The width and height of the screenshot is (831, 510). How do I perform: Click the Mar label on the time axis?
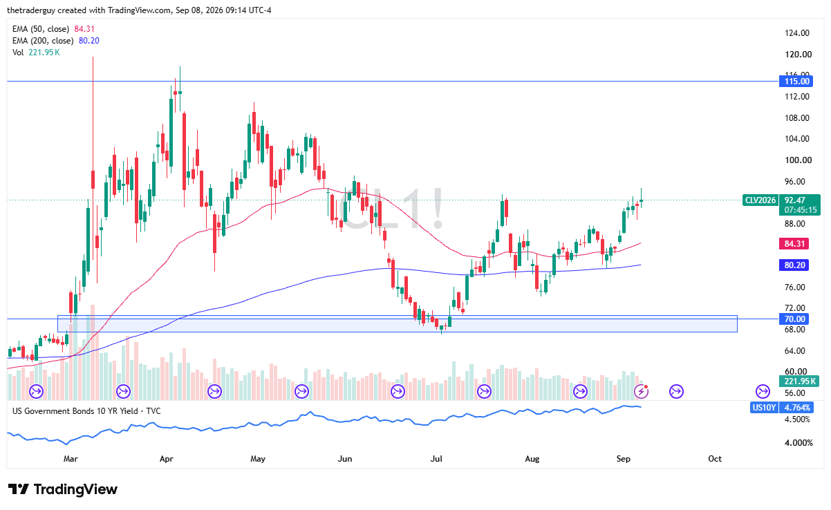[x=71, y=459]
